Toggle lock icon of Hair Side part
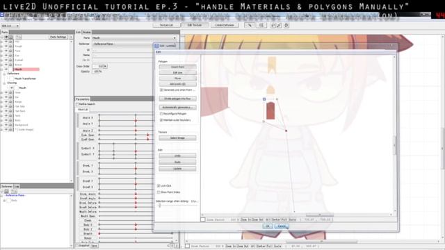This screenshot has width=445, height=250. (x=10, y=106)
